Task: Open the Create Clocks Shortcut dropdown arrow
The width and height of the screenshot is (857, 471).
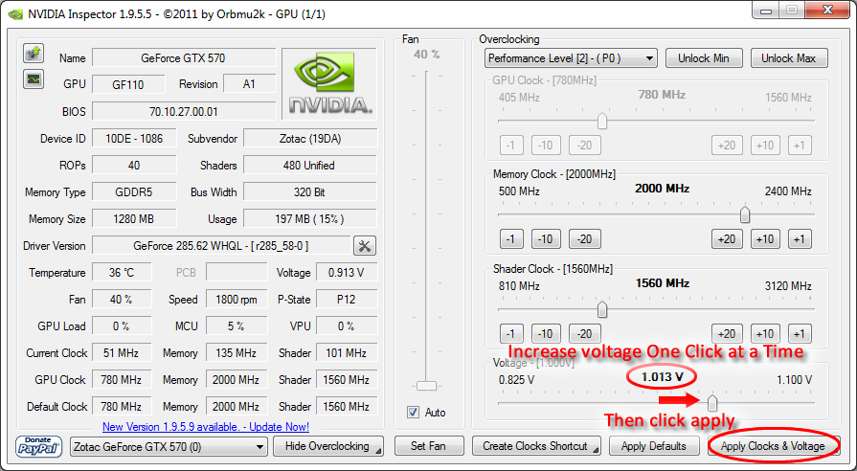Action: [x=595, y=447]
